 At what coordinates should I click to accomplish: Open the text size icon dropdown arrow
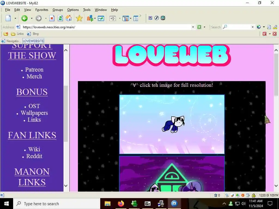pyautogui.click(x=95, y=18)
